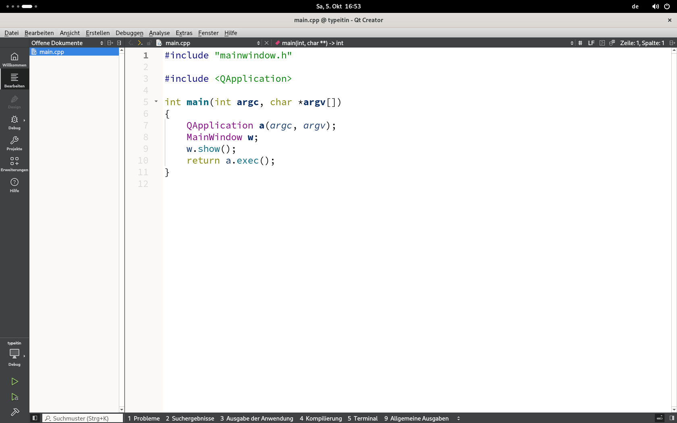Open the Hilfe menu
The height and width of the screenshot is (423, 677).
[231, 33]
